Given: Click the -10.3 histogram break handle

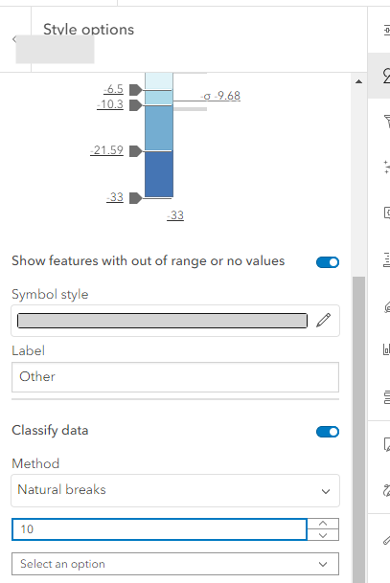Looking at the screenshot, I should pos(135,105).
